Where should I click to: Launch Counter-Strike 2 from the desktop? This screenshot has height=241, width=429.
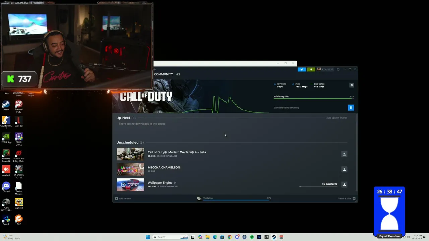coord(6,123)
